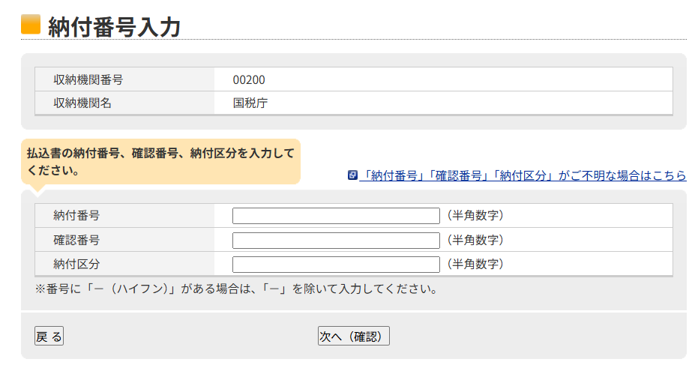Image resolution: width=698 pixels, height=368 pixels.
Task: Click the 確認番号 field label
Action: pos(76,241)
